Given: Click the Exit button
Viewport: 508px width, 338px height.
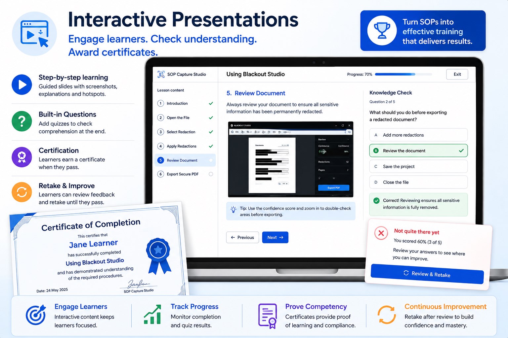Looking at the screenshot, I should click(457, 74).
